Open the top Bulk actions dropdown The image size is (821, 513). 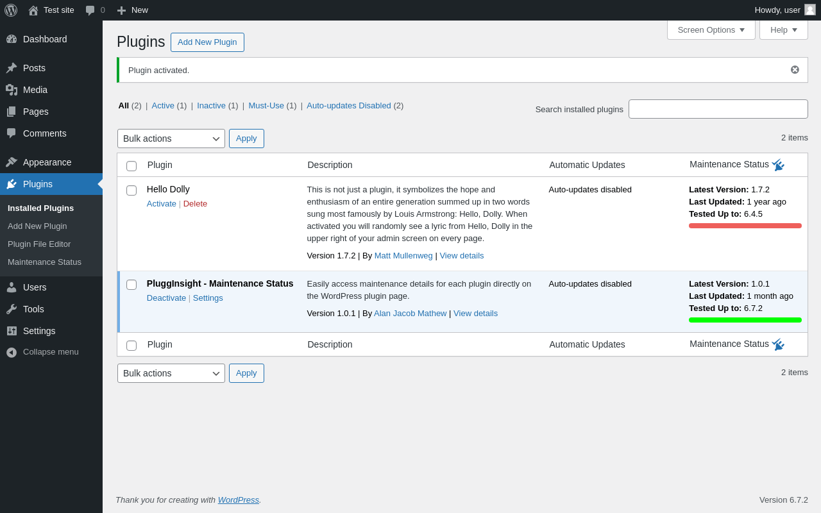tap(171, 139)
